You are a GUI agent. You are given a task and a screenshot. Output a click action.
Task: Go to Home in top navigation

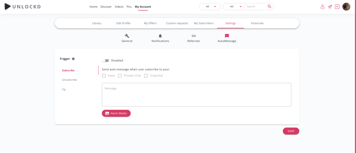coord(93,7)
